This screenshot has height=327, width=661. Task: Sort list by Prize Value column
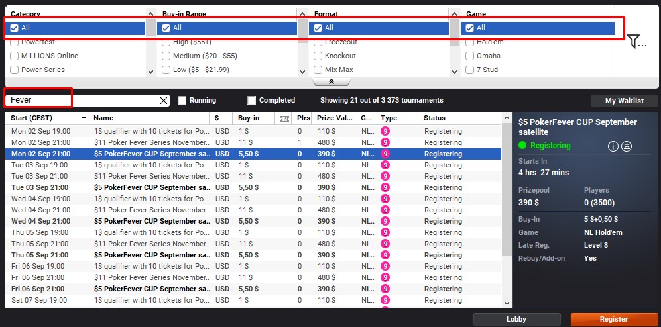(334, 118)
